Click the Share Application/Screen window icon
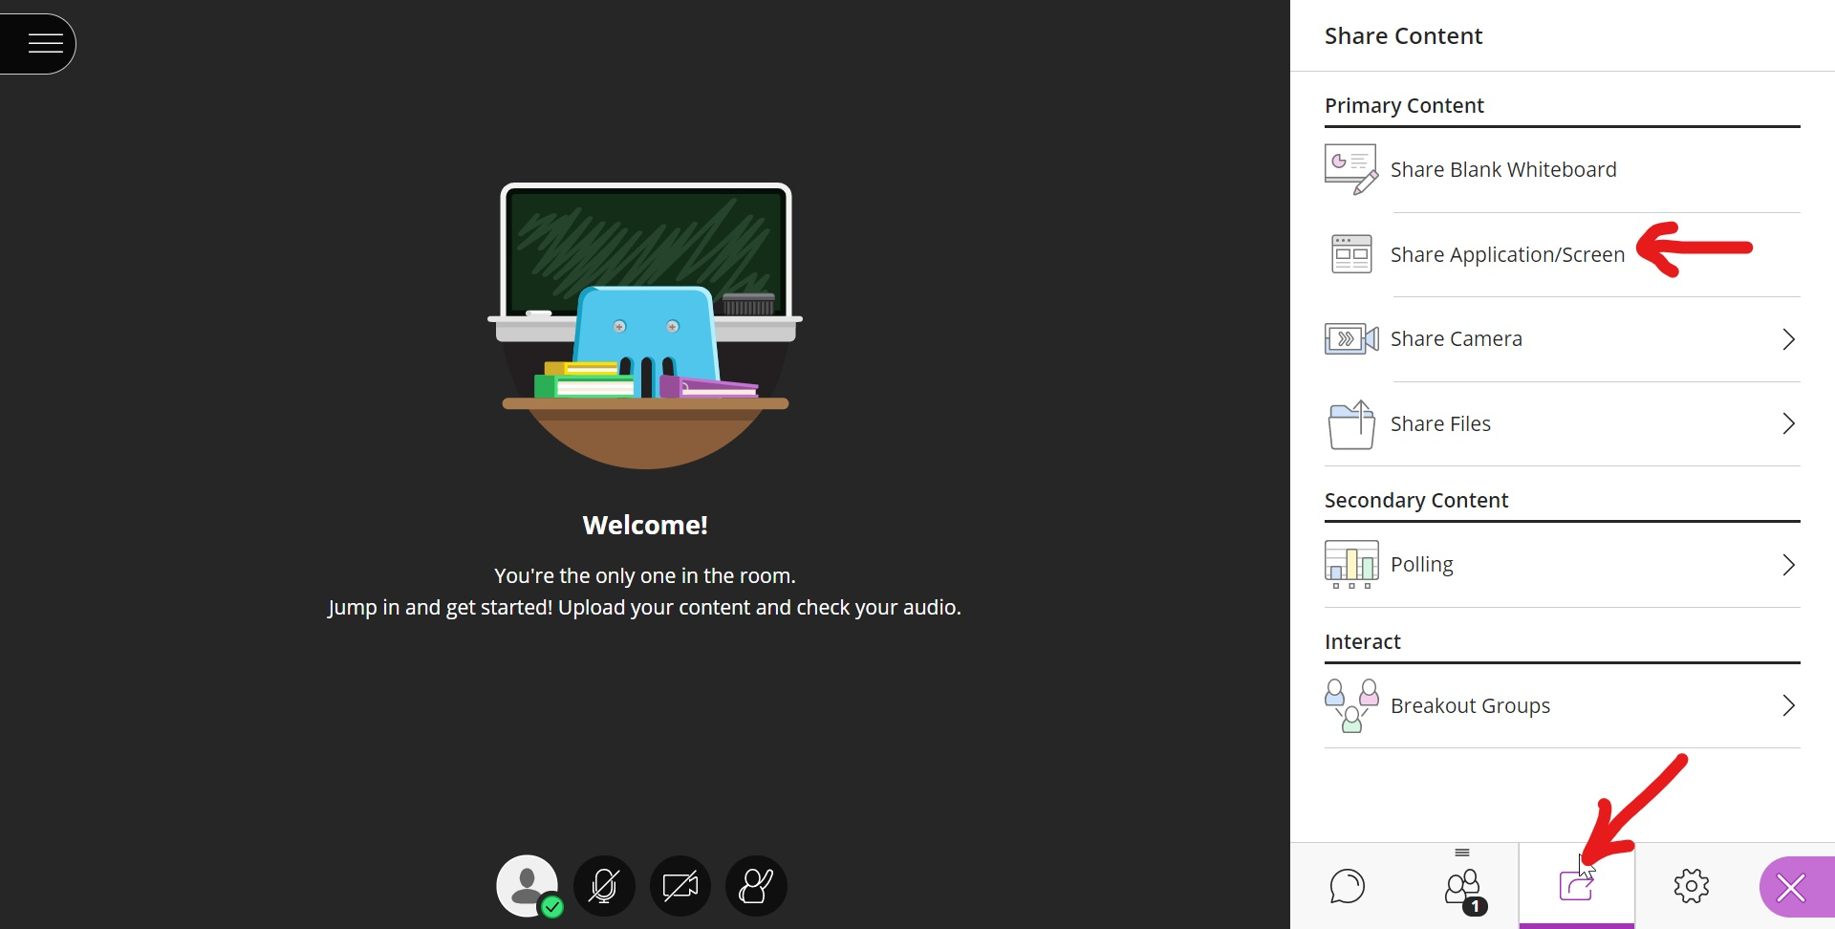 (1350, 254)
